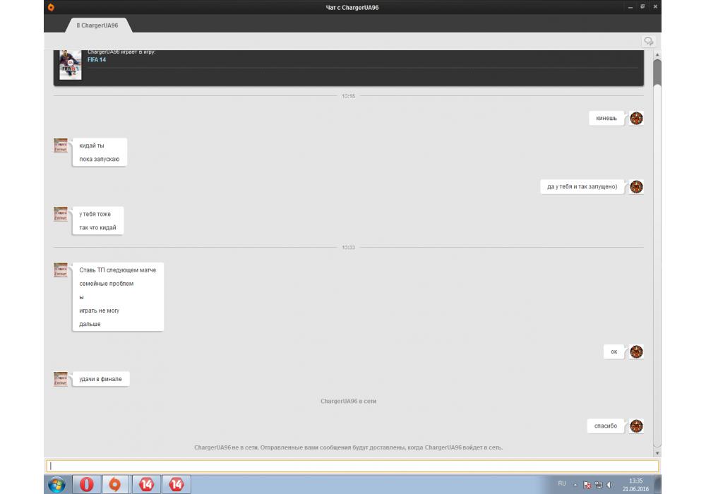The height and width of the screenshot is (494, 706).
Task: Click the Origin logo in the title bar
Action: (x=51, y=7)
